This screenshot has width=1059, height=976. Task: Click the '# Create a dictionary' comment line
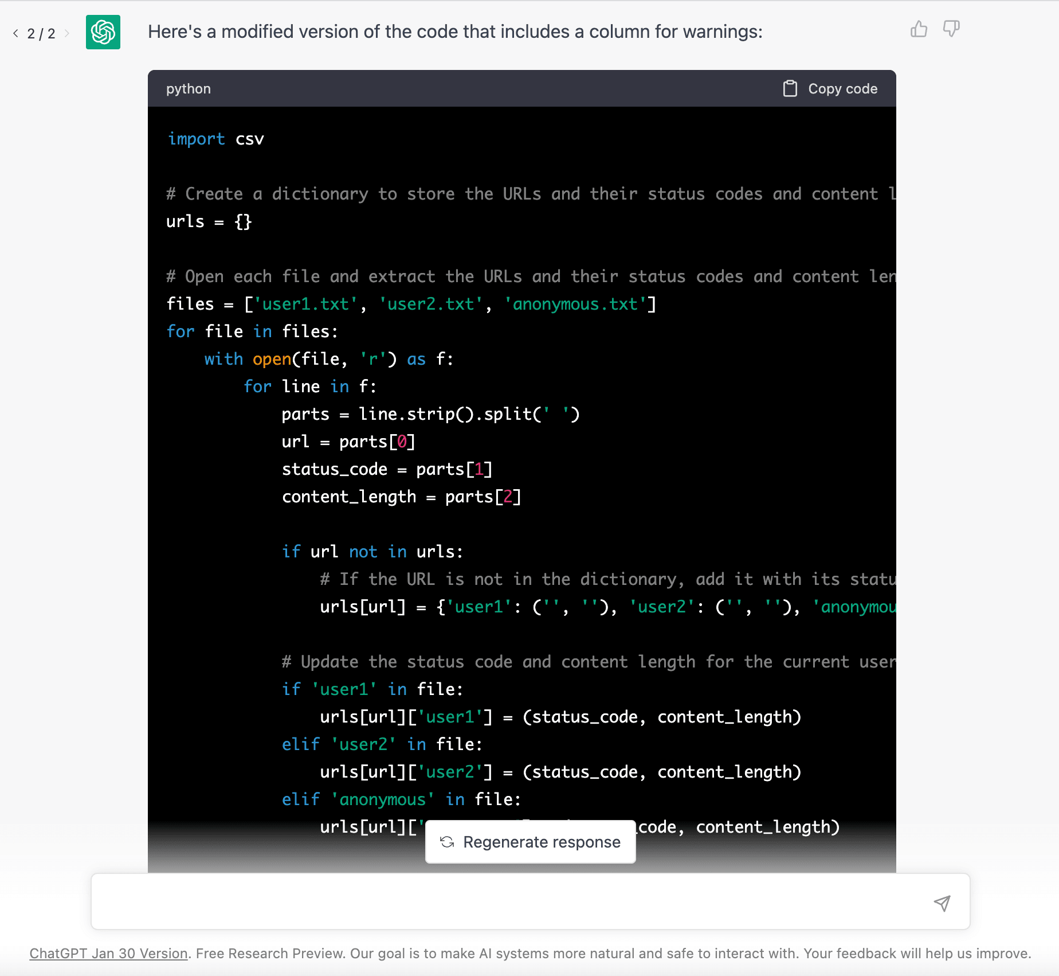(x=531, y=194)
